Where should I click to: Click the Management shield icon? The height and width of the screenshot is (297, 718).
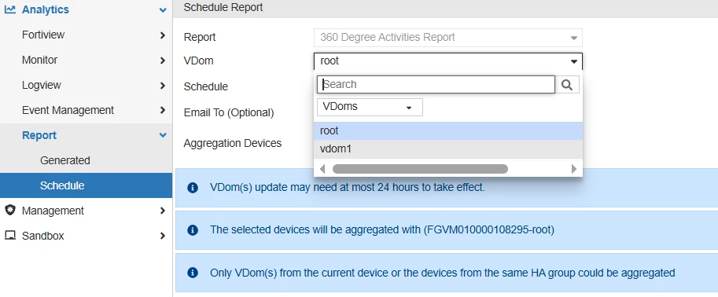point(10,210)
